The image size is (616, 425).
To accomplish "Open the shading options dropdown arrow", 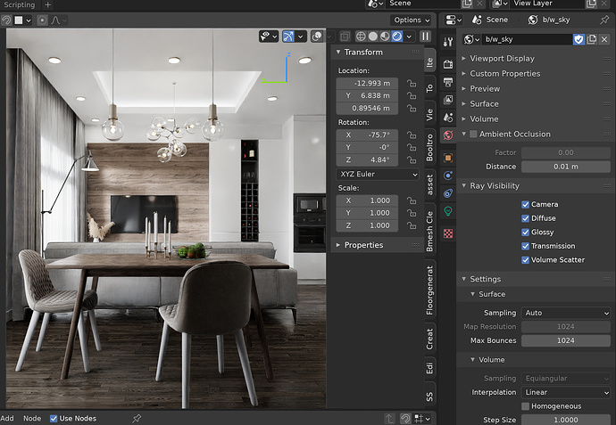I will tap(409, 37).
